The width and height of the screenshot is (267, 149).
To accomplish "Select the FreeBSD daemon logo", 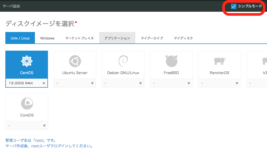I will tap(171, 61).
